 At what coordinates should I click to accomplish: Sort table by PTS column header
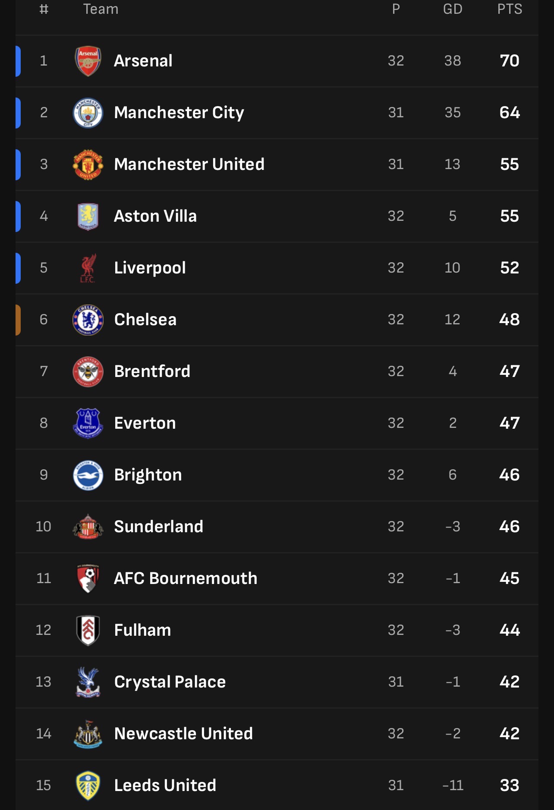tap(510, 9)
